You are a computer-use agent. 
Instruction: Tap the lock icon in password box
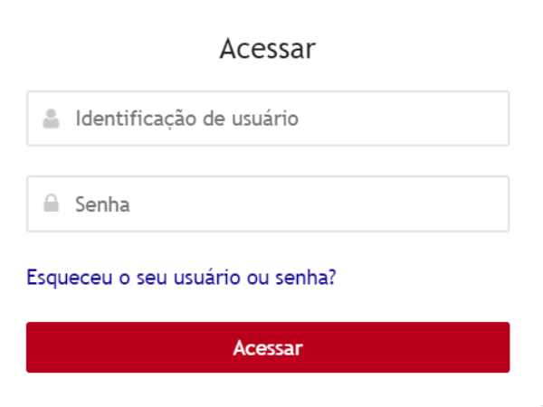click(51, 204)
